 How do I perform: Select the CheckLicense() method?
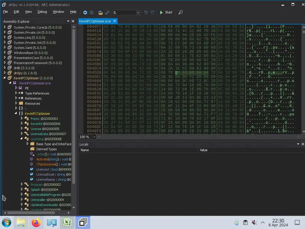[54, 164]
